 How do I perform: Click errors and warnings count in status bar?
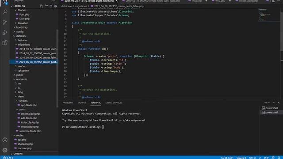[8, 158]
